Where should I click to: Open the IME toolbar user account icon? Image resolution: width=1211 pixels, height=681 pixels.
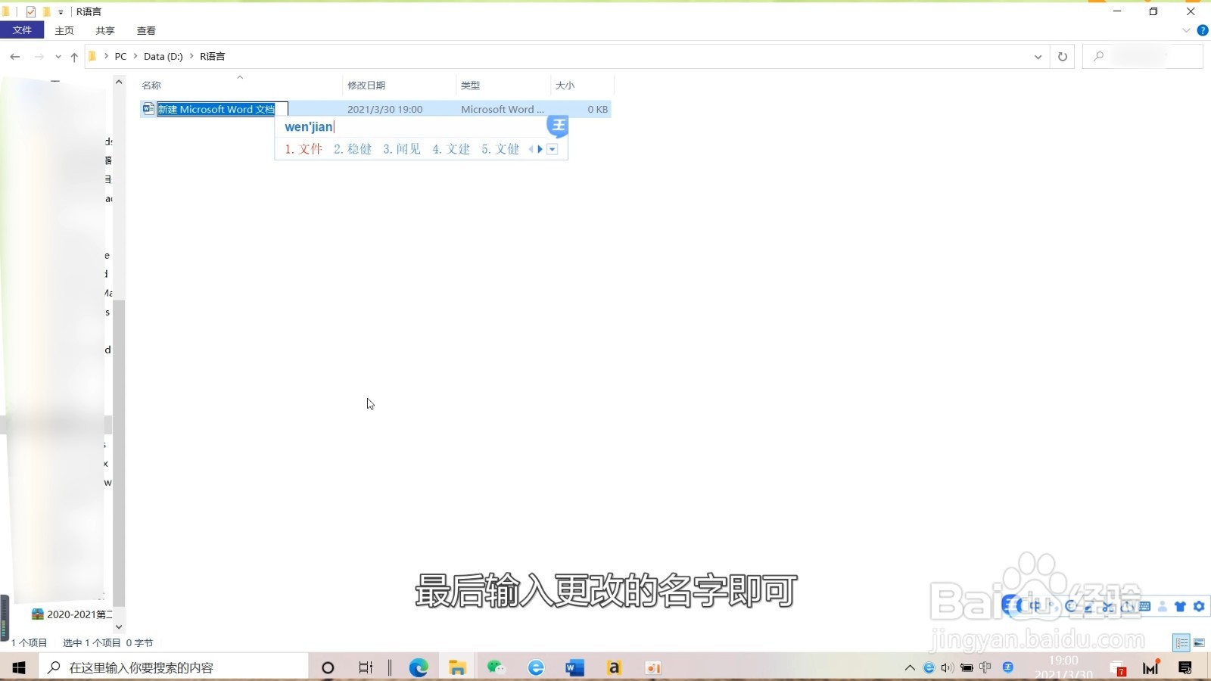[1163, 606]
